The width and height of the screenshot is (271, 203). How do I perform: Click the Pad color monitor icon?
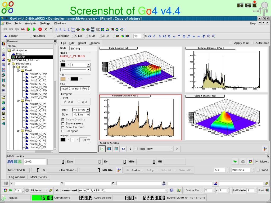coord(267,190)
